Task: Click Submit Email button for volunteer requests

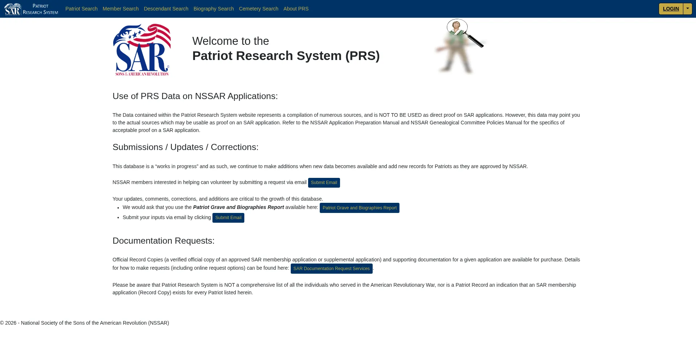Action: 324,183
